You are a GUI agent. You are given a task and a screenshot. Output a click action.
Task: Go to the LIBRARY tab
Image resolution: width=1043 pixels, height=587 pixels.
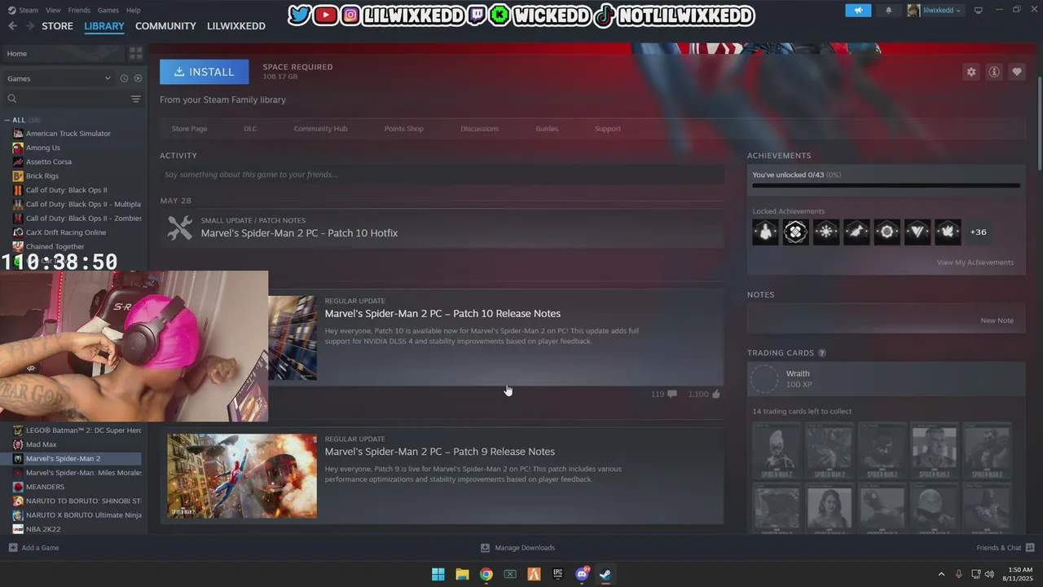tap(104, 26)
